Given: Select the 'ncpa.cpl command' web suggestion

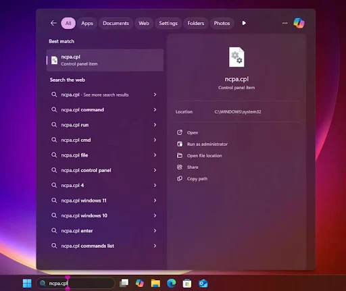Looking at the screenshot, I should 105,109.
